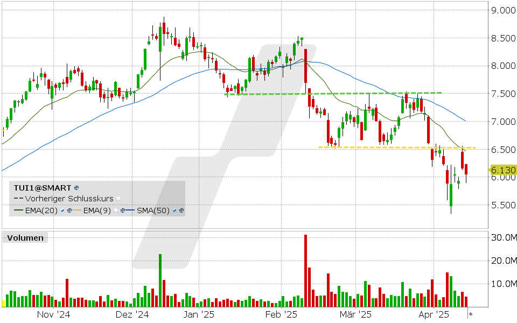This screenshot has height=323, width=517.
Task: Click the 20.0M volume axis label
Action: pyautogui.click(x=504, y=261)
